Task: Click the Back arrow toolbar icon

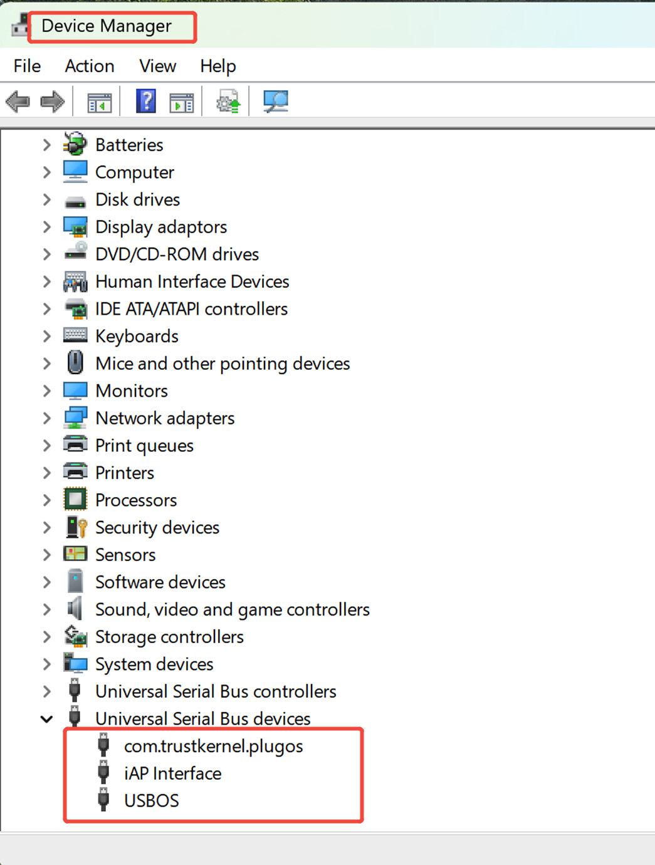Action: 18,102
